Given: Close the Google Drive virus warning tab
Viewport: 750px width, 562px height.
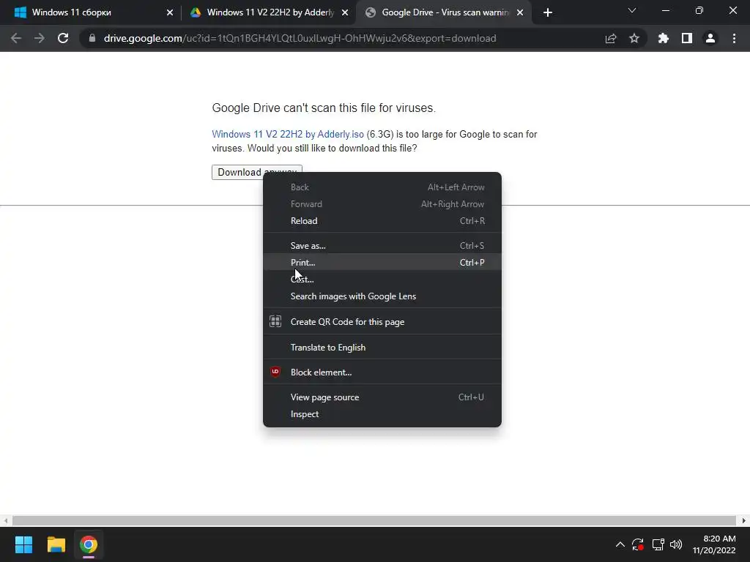Looking at the screenshot, I should click(520, 12).
